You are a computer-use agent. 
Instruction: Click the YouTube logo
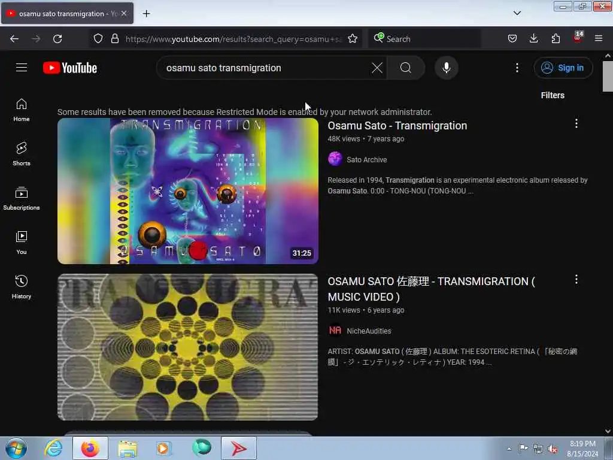click(x=70, y=68)
